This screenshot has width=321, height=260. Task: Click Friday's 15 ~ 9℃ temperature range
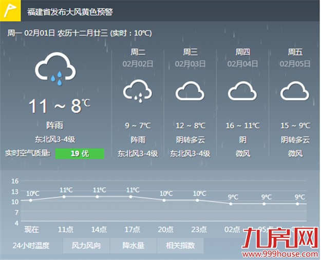click(x=295, y=126)
